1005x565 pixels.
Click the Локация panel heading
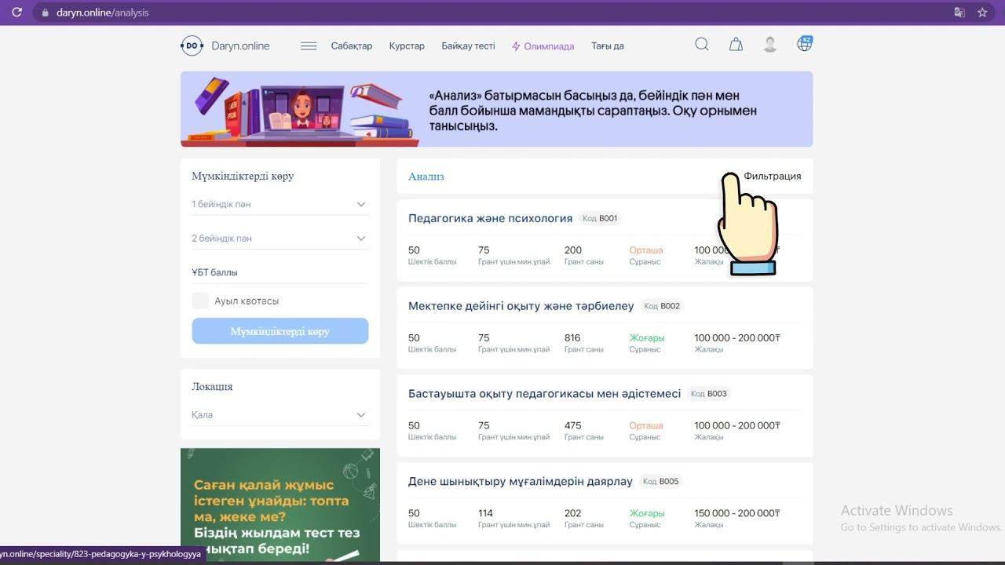(212, 386)
